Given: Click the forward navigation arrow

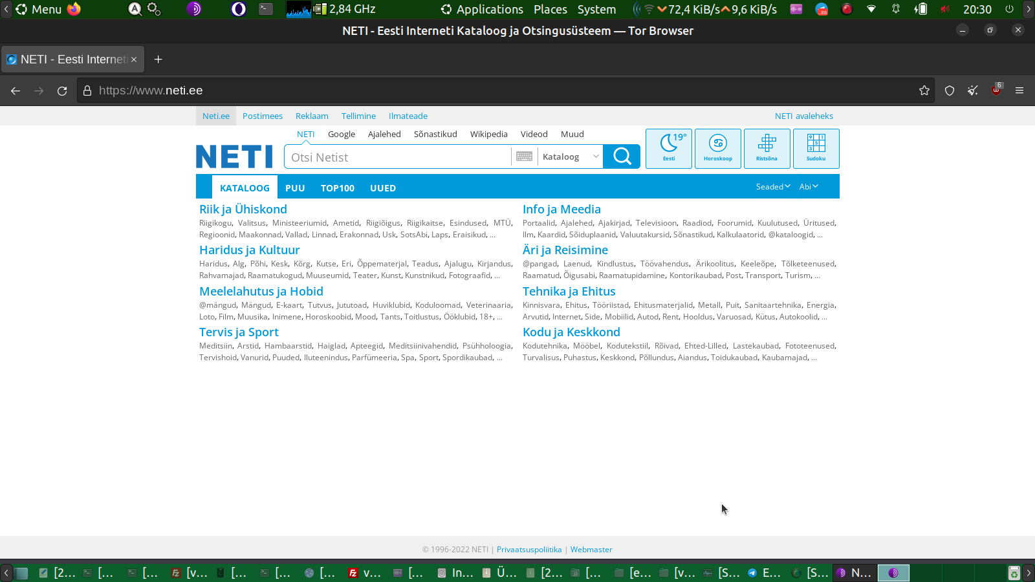Looking at the screenshot, I should (x=39, y=91).
